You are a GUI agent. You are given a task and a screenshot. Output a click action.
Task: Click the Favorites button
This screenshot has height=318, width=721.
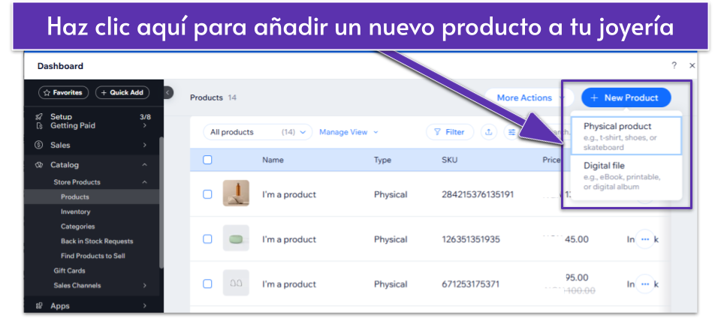pos(63,93)
